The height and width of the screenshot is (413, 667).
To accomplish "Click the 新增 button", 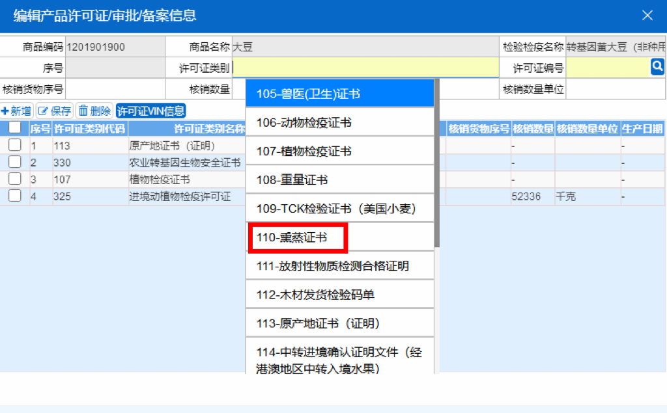I will click(x=16, y=110).
